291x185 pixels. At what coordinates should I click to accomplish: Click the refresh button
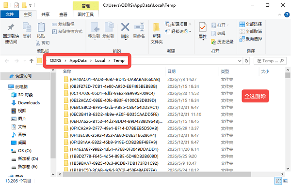pos(246,61)
